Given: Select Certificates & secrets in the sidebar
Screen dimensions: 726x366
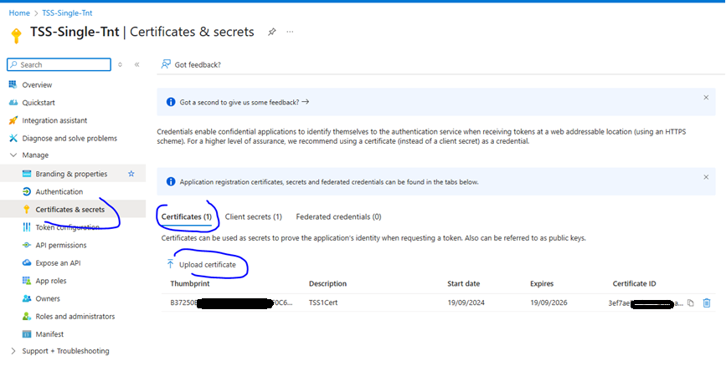Looking at the screenshot, I should pyautogui.click(x=70, y=210).
